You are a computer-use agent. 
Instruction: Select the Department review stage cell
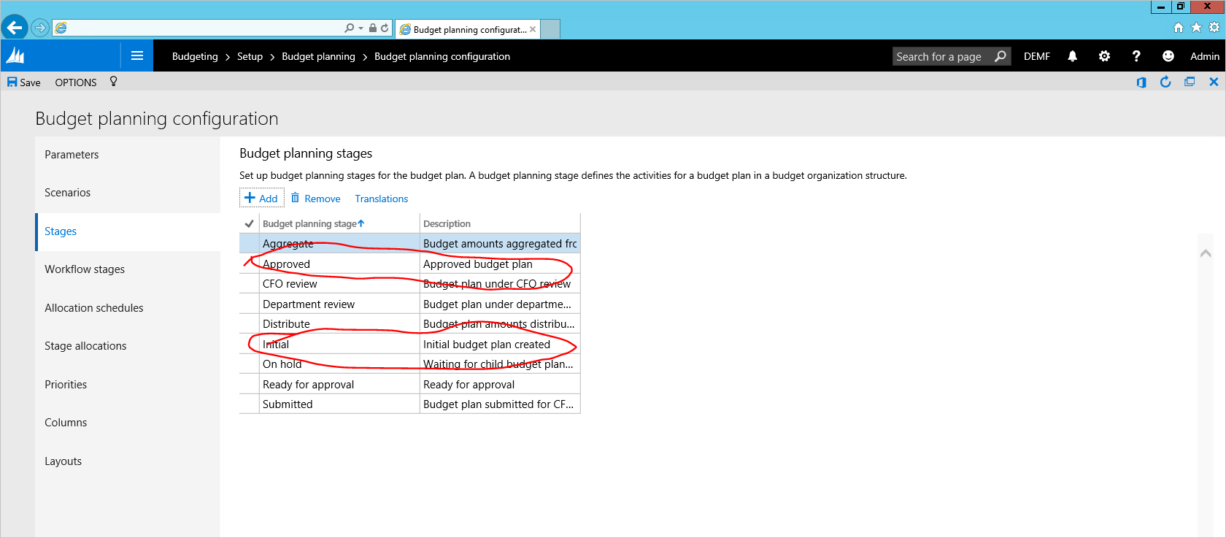click(339, 304)
